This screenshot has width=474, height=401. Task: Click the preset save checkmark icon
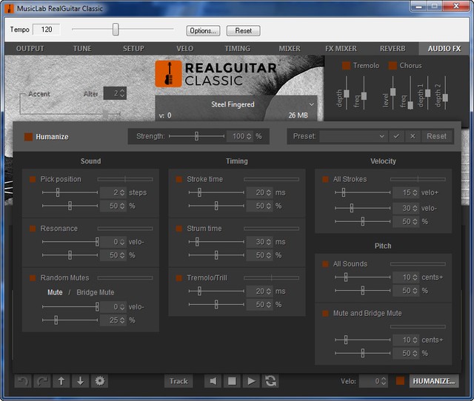[x=396, y=136]
